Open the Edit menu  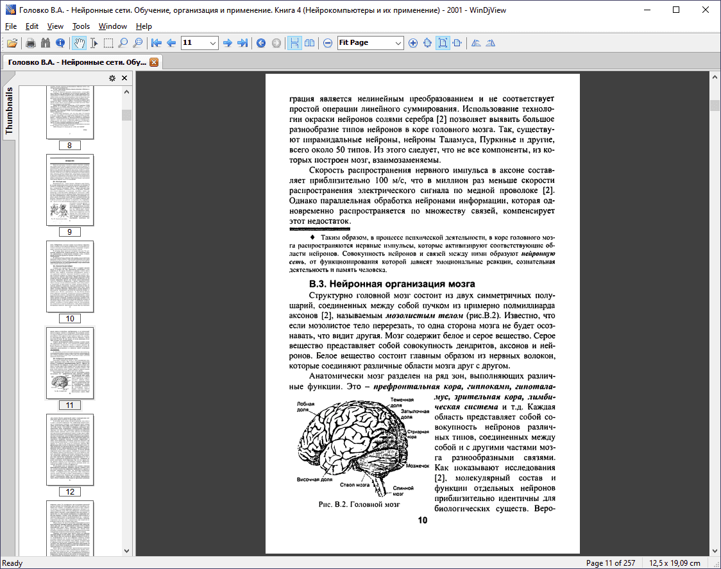(x=31, y=26)
